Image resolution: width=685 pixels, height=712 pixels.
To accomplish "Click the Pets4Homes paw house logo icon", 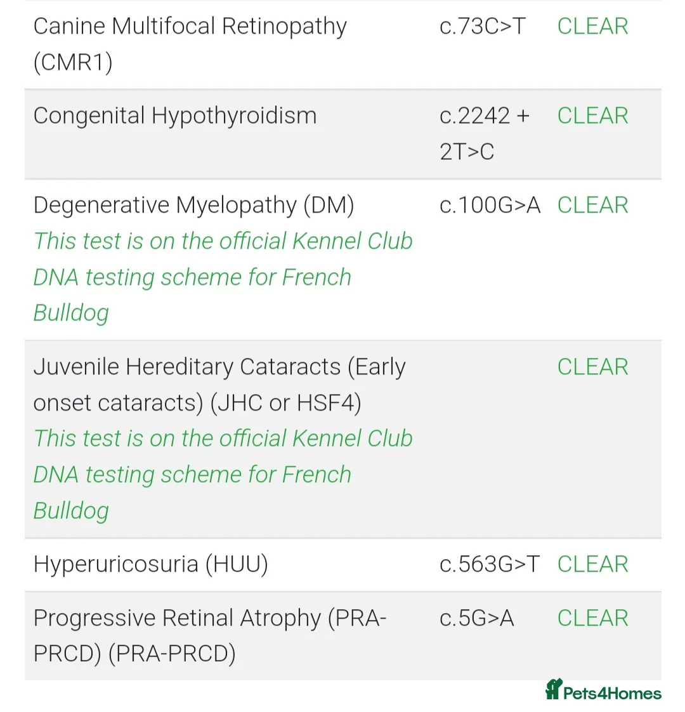I will (554, 689).
